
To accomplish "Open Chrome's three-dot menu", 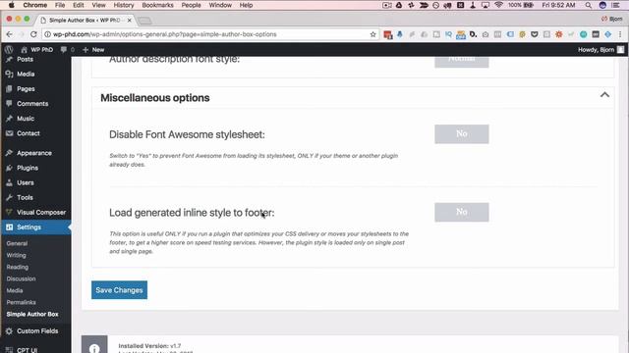I will pyautogui.click(x=620, y=34).
